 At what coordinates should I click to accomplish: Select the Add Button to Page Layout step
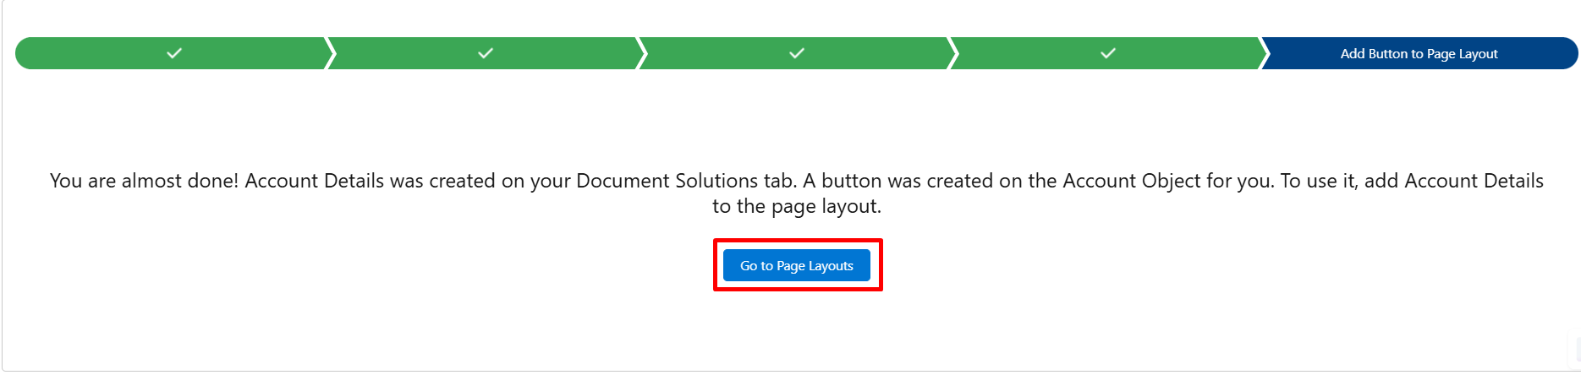click(1419, 54)
